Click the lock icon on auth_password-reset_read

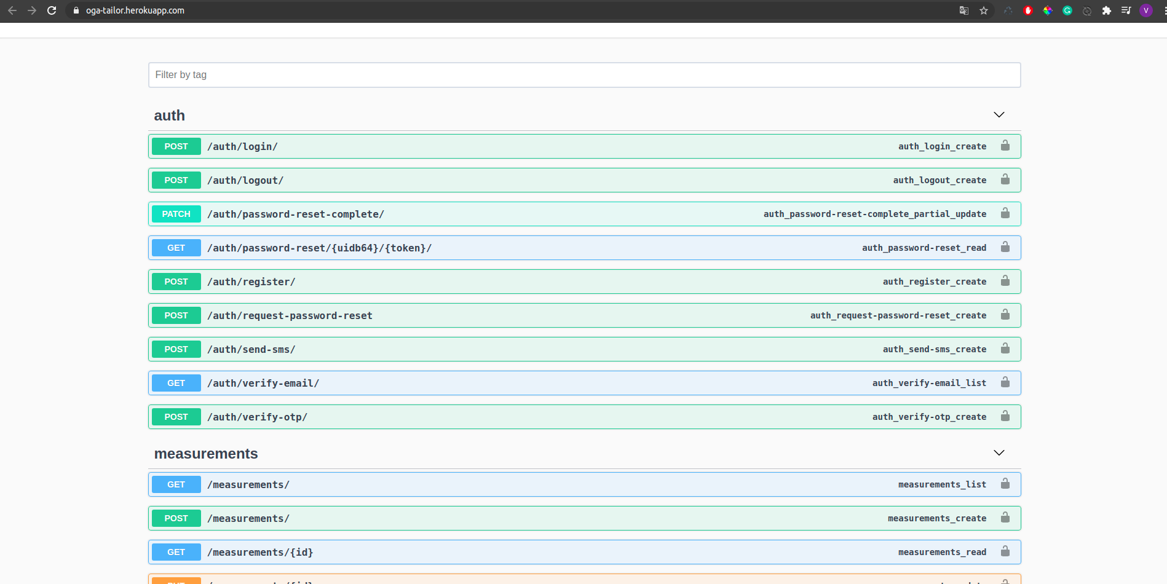pos(1005,247)
